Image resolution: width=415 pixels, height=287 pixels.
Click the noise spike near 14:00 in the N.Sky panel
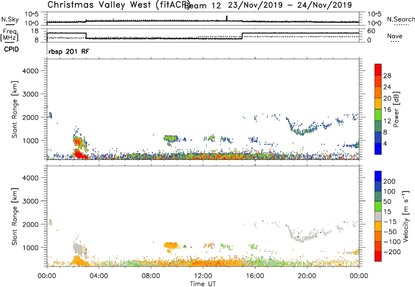(x=227, y=18)
